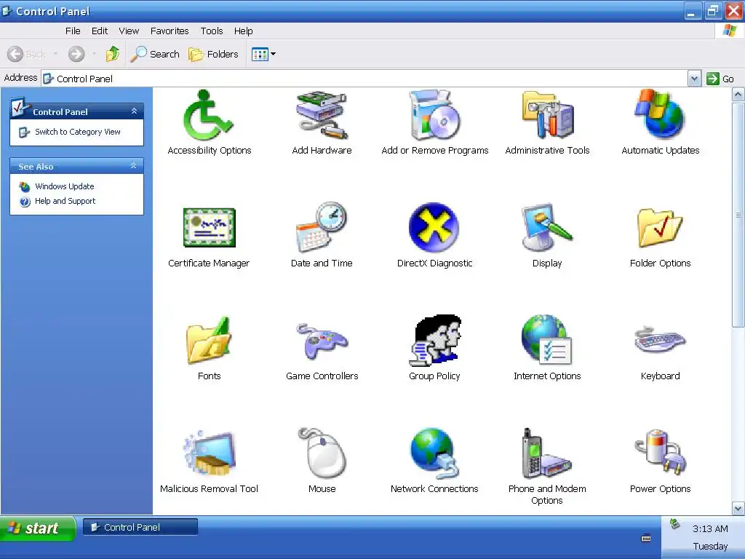Open Group Policy icon
The width and height of the screenshot is (745, 559).
click(x=435, y=341)
